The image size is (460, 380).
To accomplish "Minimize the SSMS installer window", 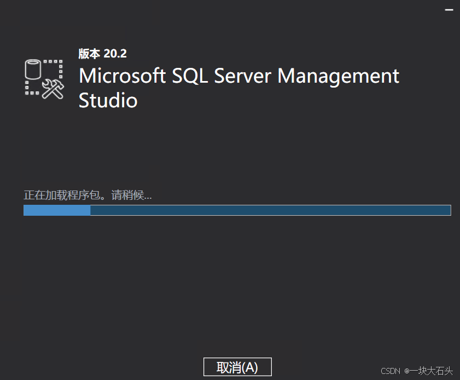I will pos(449,10).
